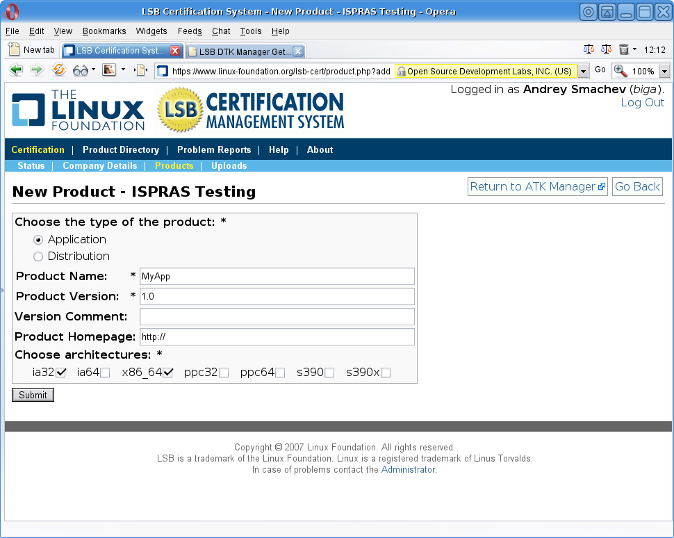674x538 pixels.
Task: Go forward with the green right arrow
Action: pos(38,70)
